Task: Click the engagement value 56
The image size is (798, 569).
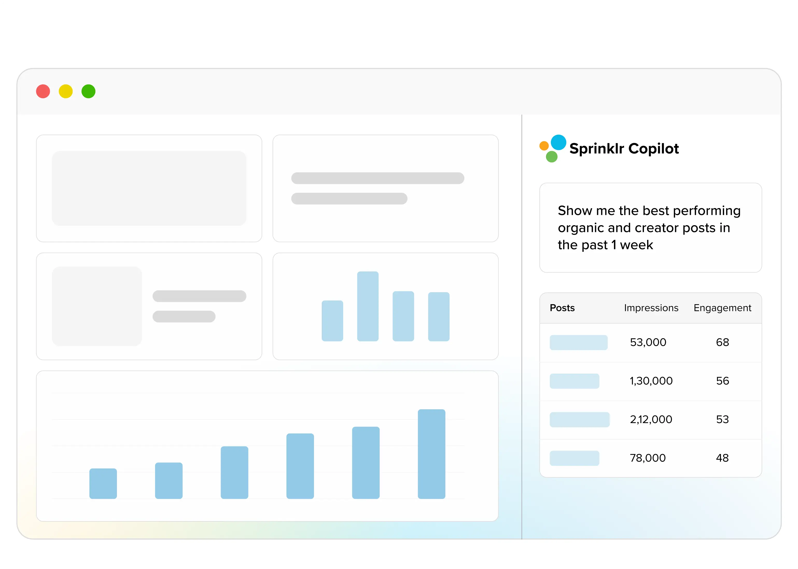Action: click(x=722, y=381)
